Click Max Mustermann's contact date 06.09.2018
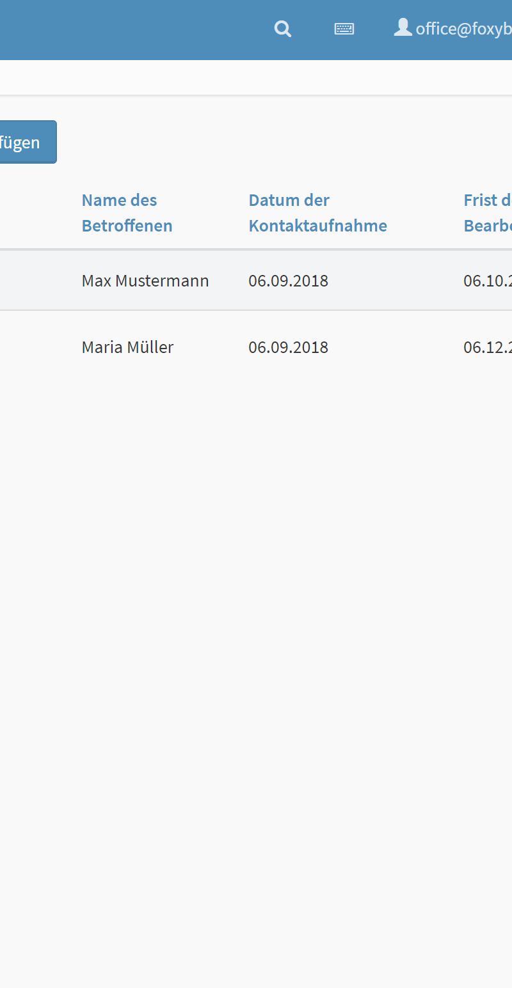 pyautogui.click(x=288, y=281)
